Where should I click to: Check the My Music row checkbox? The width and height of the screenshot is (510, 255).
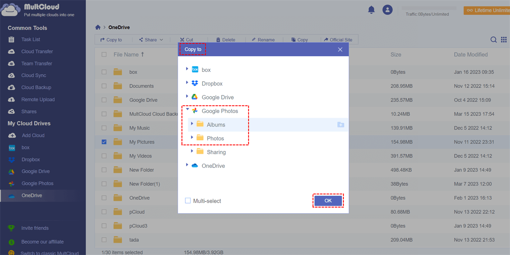[104, 128]
